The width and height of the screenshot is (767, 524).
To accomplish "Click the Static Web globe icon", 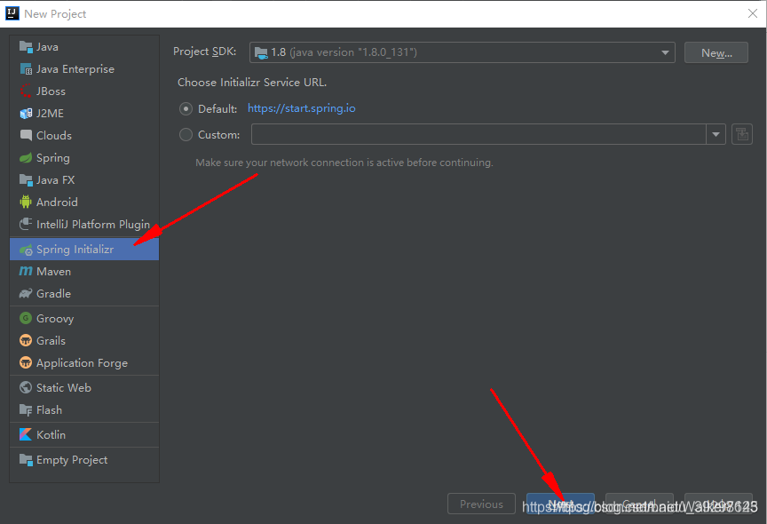I will click(x=26, y=387).
